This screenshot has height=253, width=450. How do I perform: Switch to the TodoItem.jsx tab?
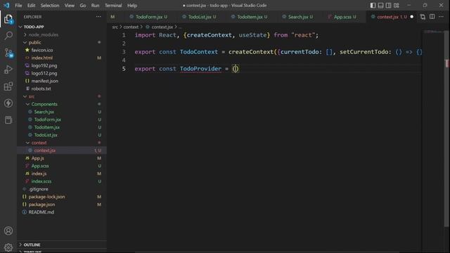point(250,17)
